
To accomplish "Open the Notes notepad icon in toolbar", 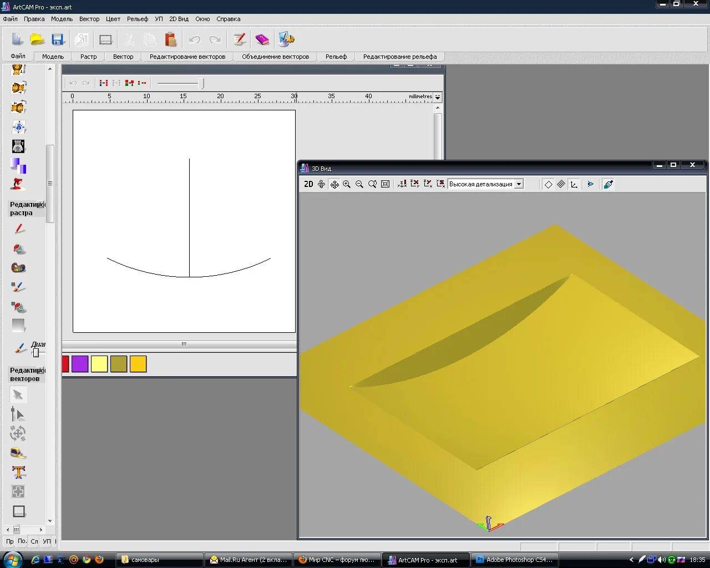I will click(x=240, y=39).
